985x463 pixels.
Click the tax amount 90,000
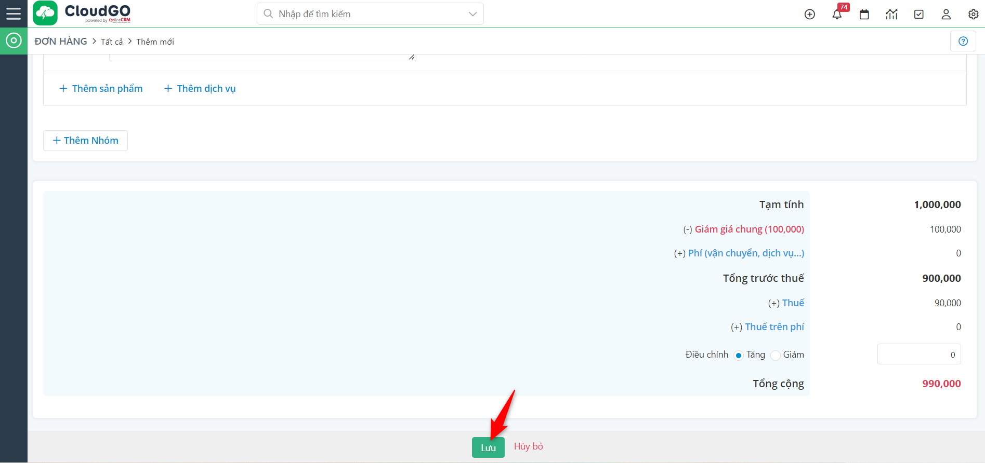pyautogui.click(x=948, y=303)
